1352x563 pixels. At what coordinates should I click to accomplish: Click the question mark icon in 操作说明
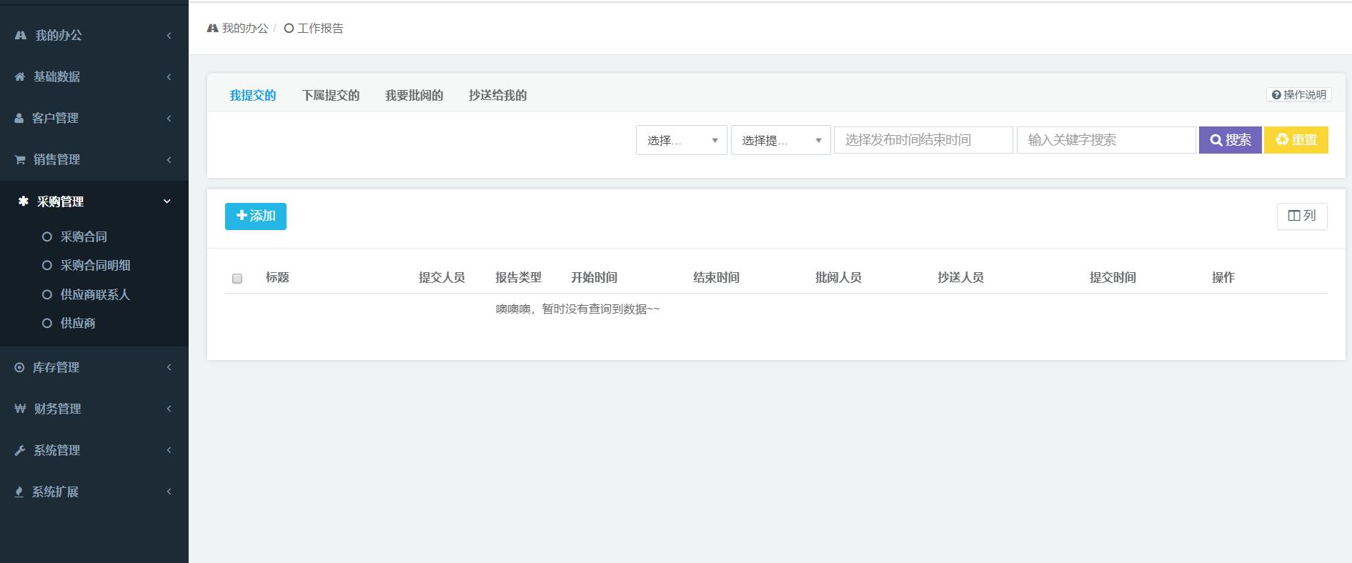click(1276, 95)
